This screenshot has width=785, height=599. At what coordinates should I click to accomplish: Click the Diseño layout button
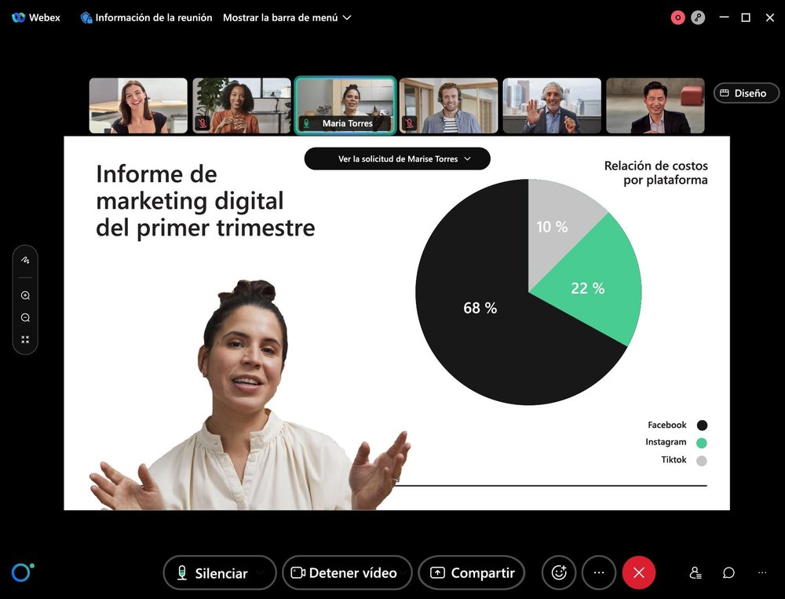745,93
